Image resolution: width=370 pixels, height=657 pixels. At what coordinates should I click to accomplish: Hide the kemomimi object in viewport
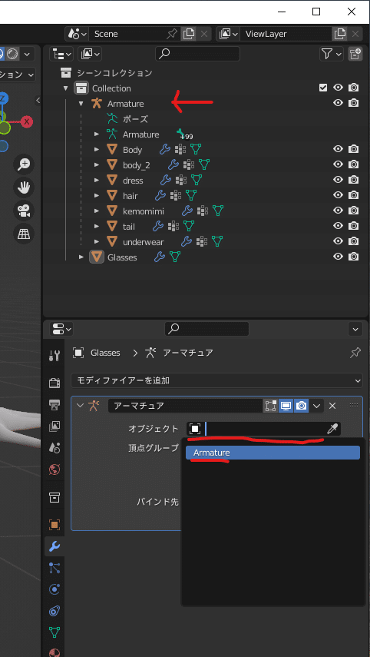[x=338, y=211]
